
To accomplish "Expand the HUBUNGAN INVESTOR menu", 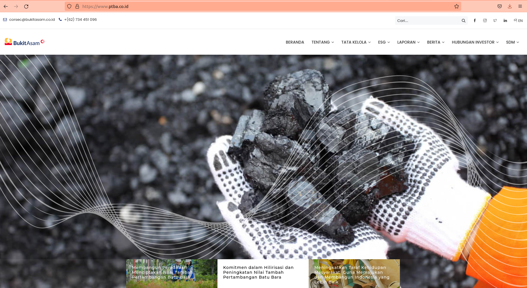I will pyautogui.click(x=475, y=42).
